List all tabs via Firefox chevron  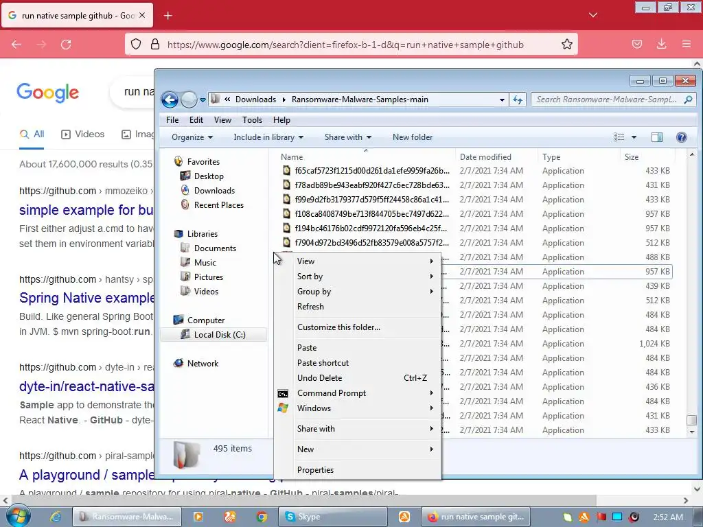(x=592, y=15)
